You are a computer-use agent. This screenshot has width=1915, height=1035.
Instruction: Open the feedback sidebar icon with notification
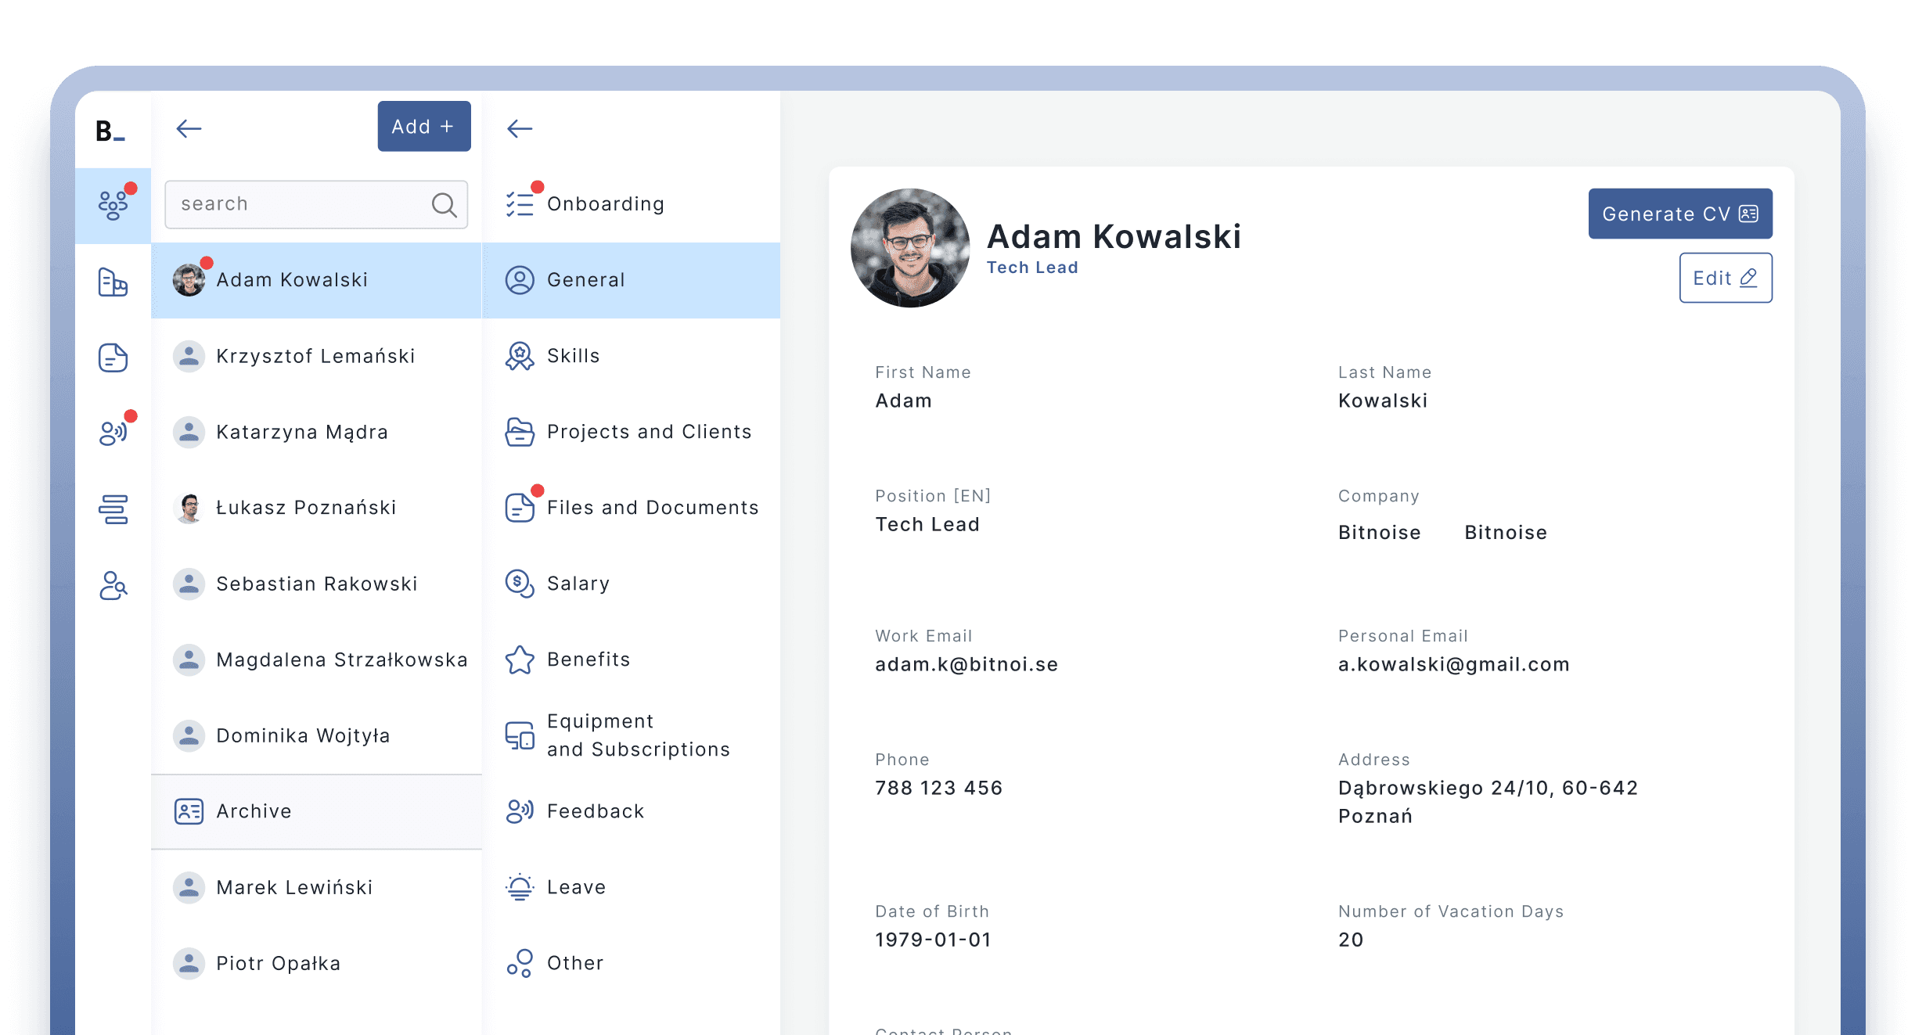113,433
